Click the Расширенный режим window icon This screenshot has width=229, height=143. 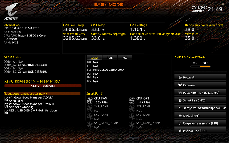coord(180,92)
